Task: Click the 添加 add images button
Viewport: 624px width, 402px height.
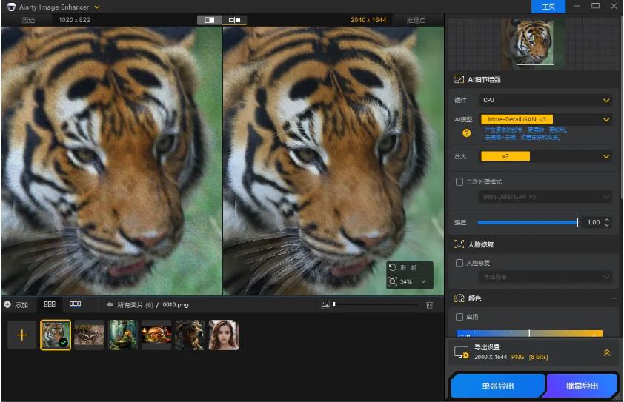Action: click(16, 305)
